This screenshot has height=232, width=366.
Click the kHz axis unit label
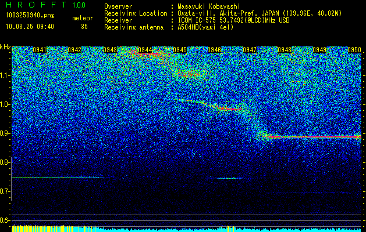coord(5,47)
